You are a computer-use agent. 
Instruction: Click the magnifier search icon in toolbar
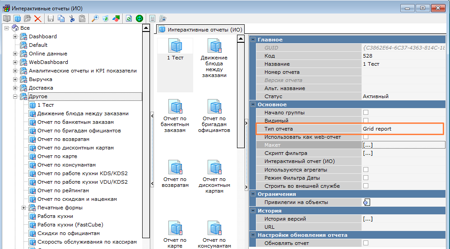click(95, 18)
